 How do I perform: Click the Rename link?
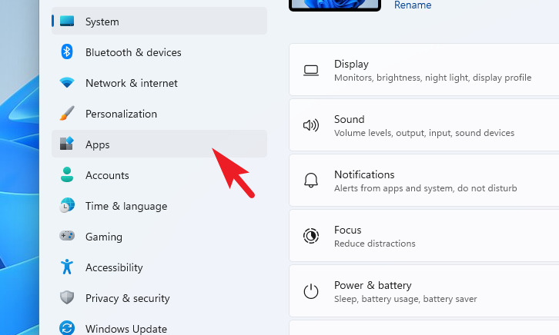(x=413, y=5)
